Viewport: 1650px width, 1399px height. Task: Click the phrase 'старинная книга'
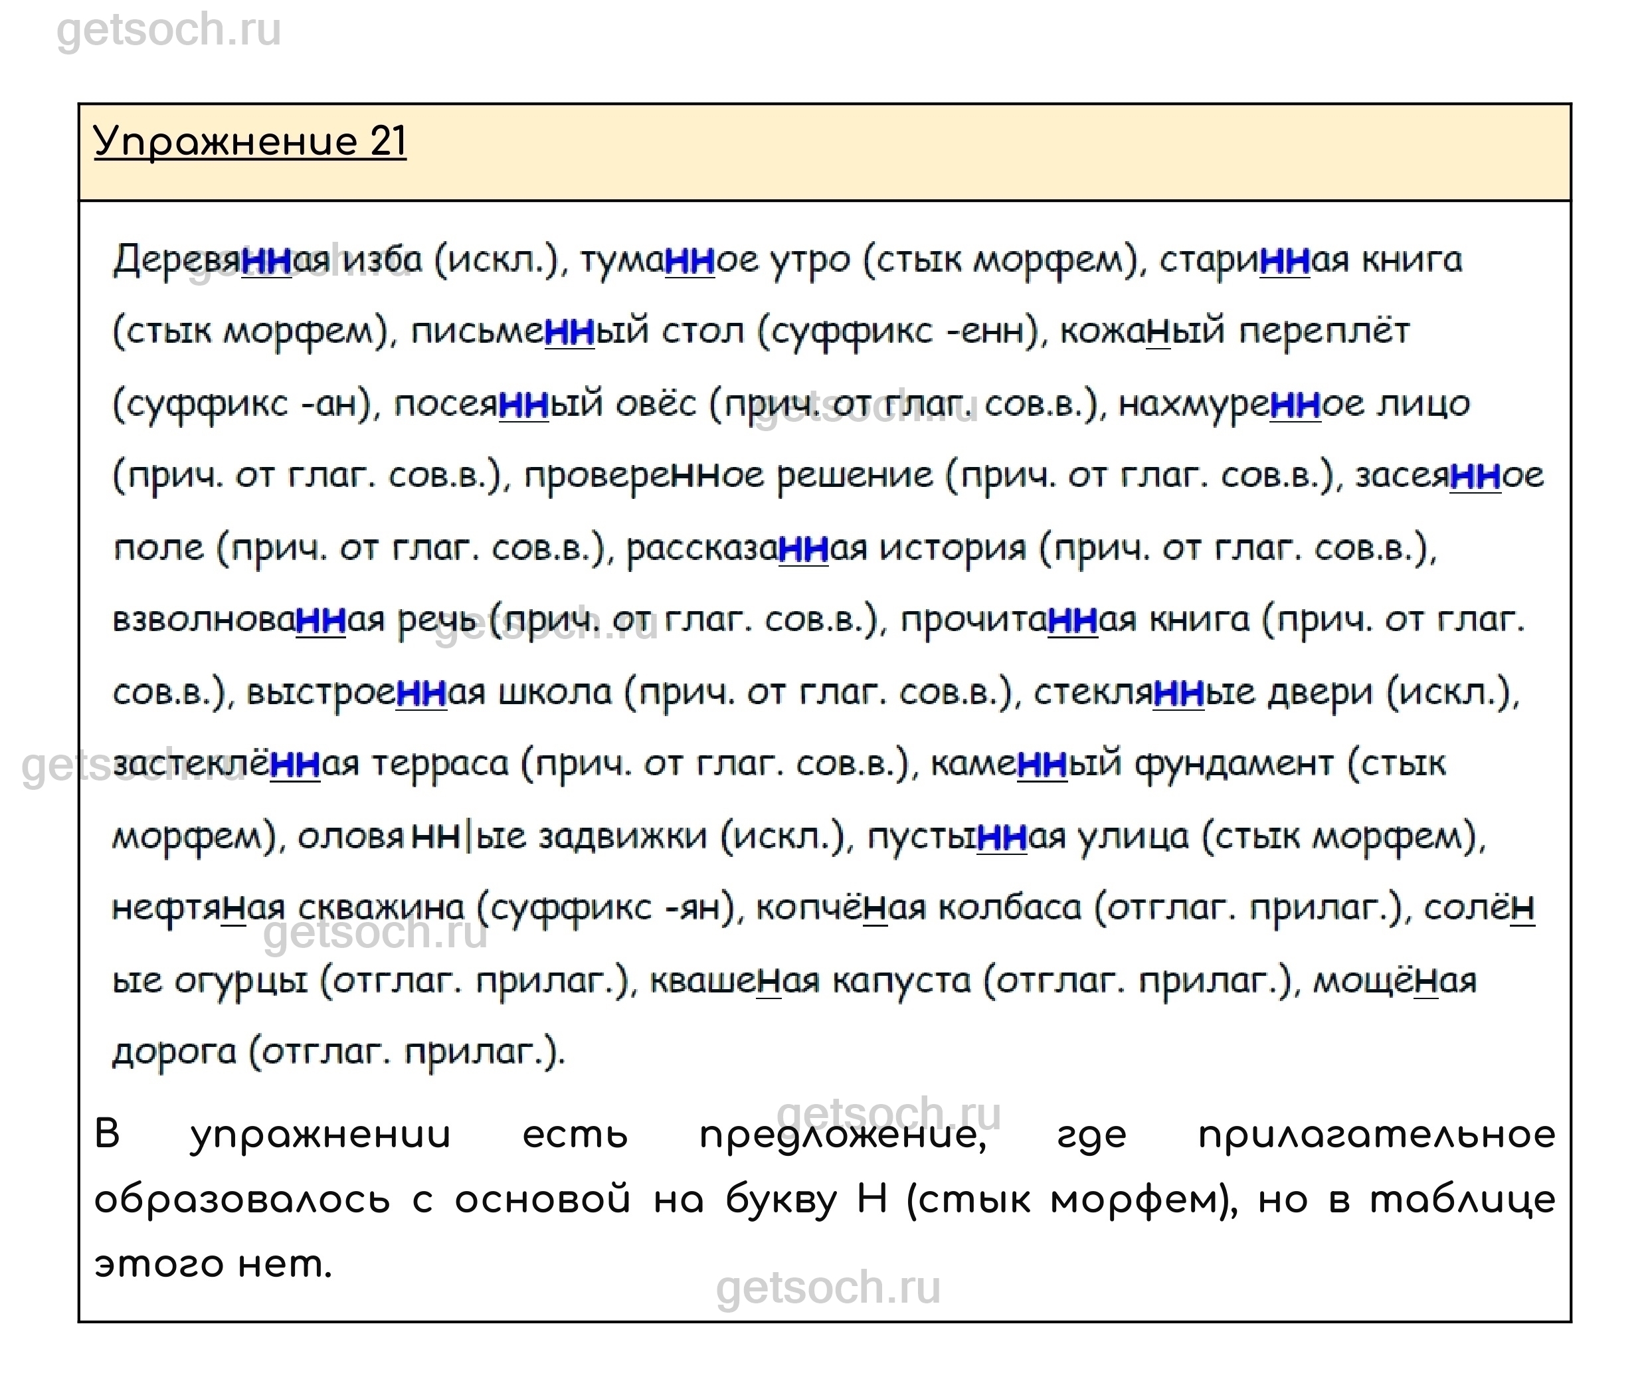tap(1310, 260)
